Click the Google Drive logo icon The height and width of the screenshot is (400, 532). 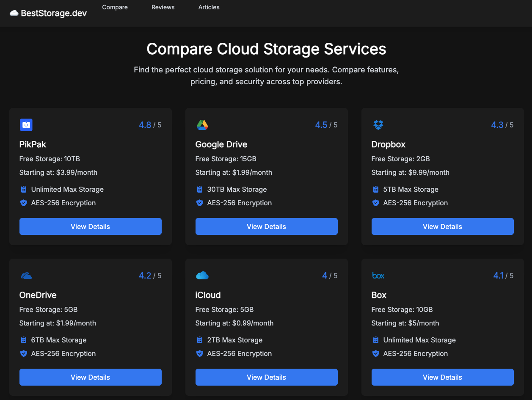coord(202,125)
